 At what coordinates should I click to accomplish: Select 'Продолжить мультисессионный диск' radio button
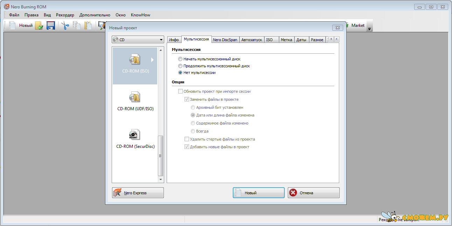[x=214, y=66]
